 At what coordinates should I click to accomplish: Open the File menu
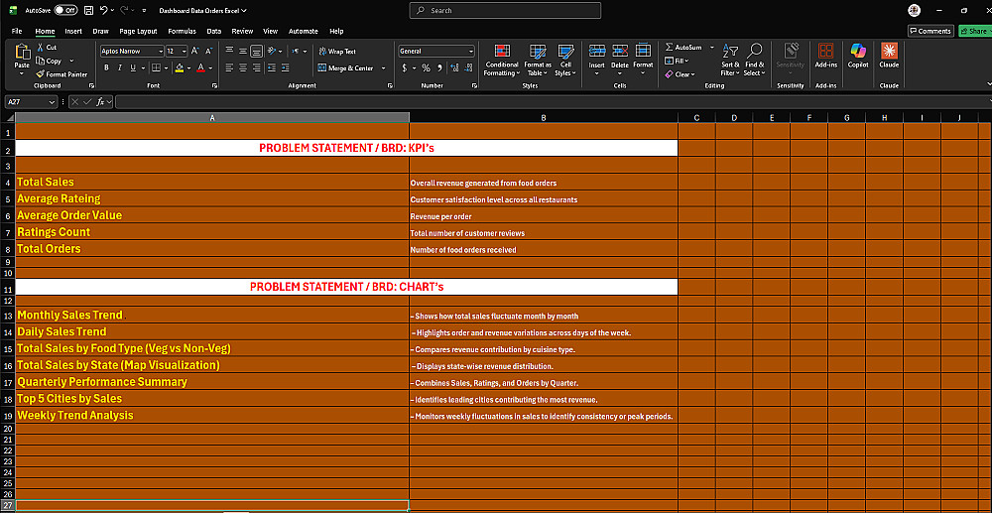pyautogui.click(x=17, y=31)
